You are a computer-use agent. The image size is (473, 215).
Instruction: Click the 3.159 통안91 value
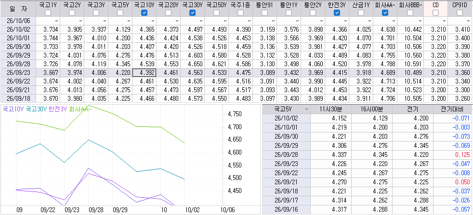click(264, 29)
